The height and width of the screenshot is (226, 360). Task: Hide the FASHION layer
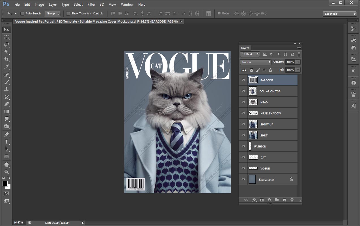click(x=243, y=146)
